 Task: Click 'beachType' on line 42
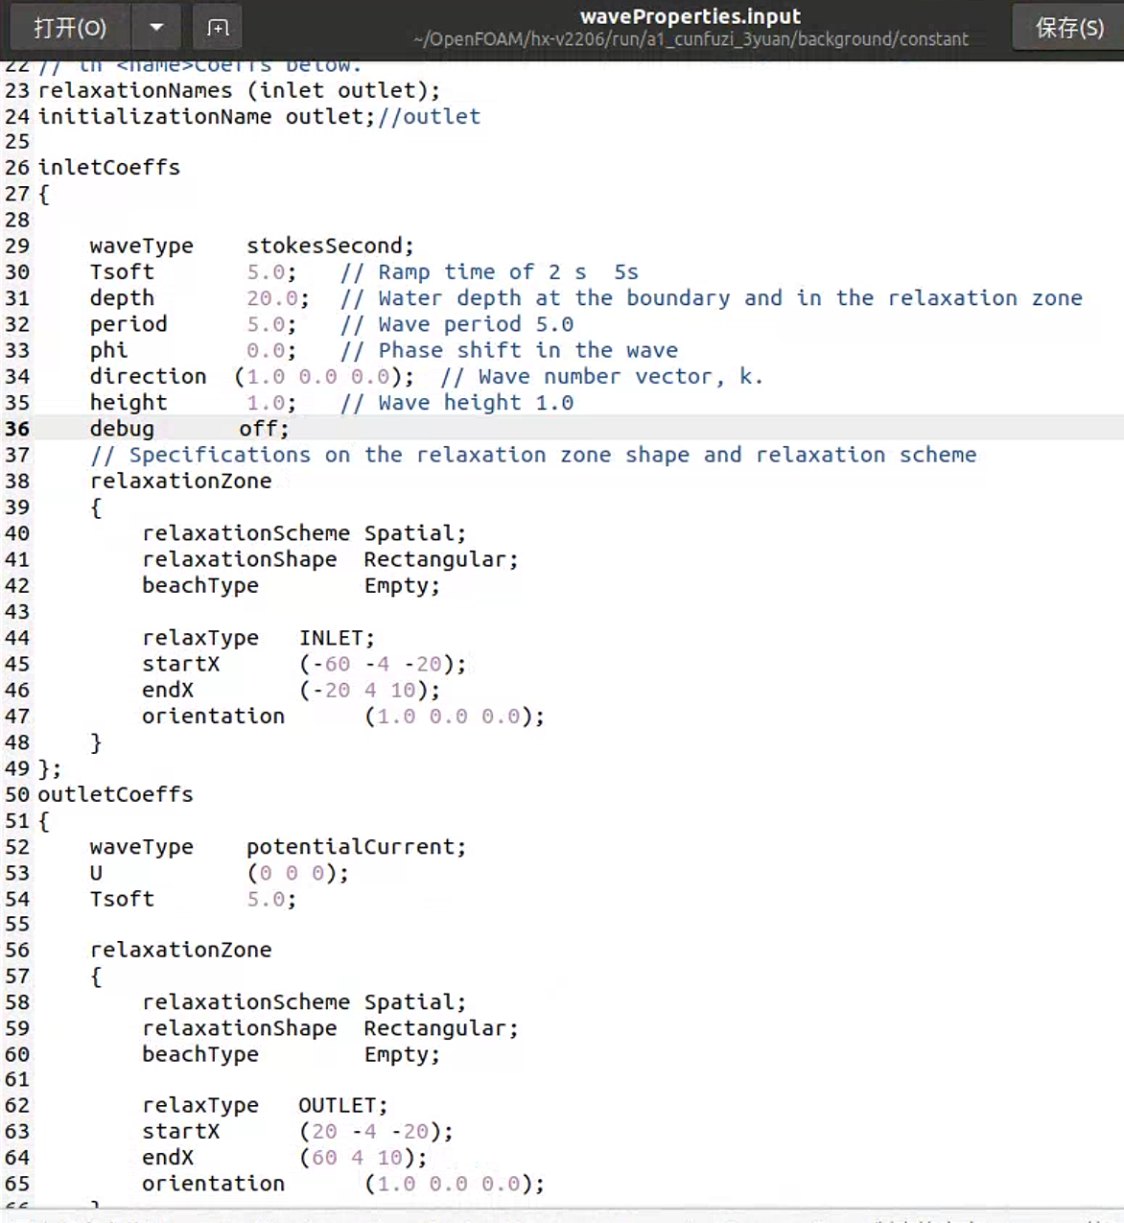200,585
